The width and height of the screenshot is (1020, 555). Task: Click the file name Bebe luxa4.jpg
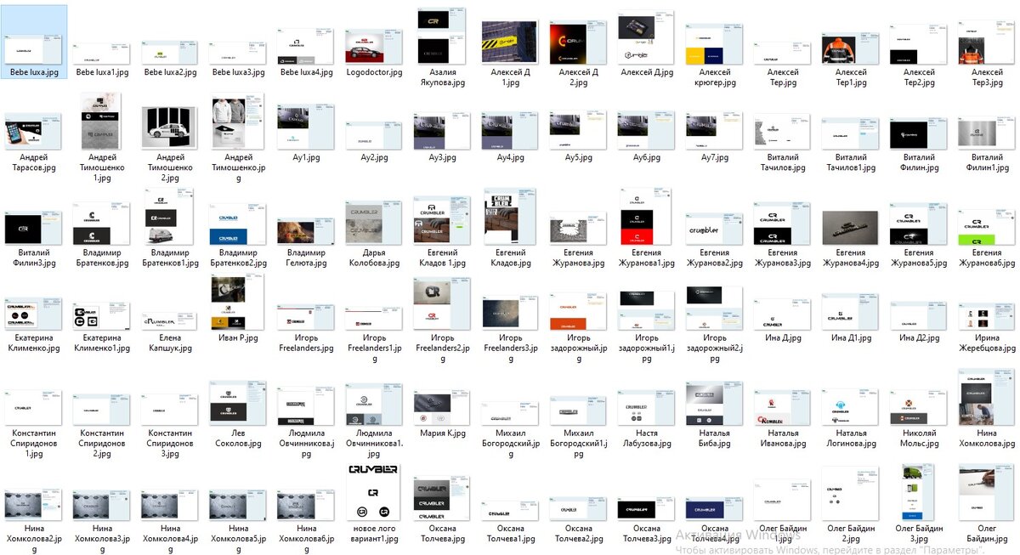click(x=306, y=73)
